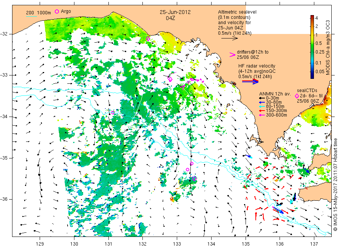Click the magenta drifters arrowhead legend symbol
This screenshot has height=249, width=340.
click(x=232, y=55)
